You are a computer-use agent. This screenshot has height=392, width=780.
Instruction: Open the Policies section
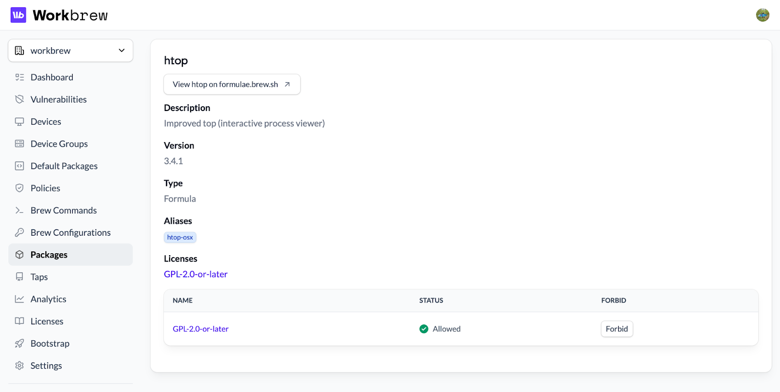45,188
